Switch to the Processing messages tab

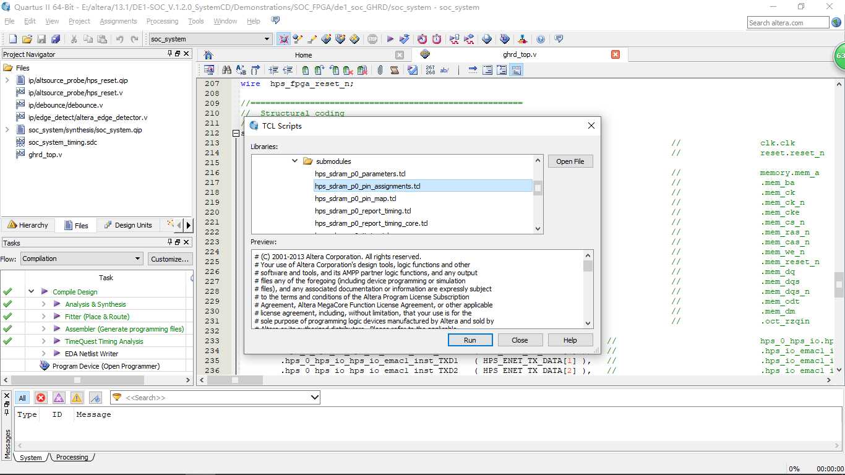72,457
